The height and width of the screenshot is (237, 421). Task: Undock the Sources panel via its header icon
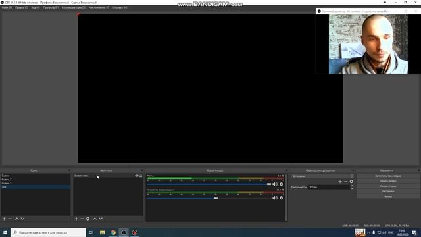click(x=141, y=171)
